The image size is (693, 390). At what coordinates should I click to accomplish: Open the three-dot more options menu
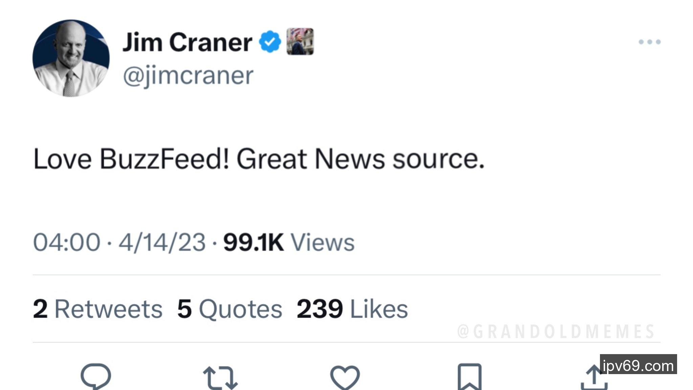(649, 42)
